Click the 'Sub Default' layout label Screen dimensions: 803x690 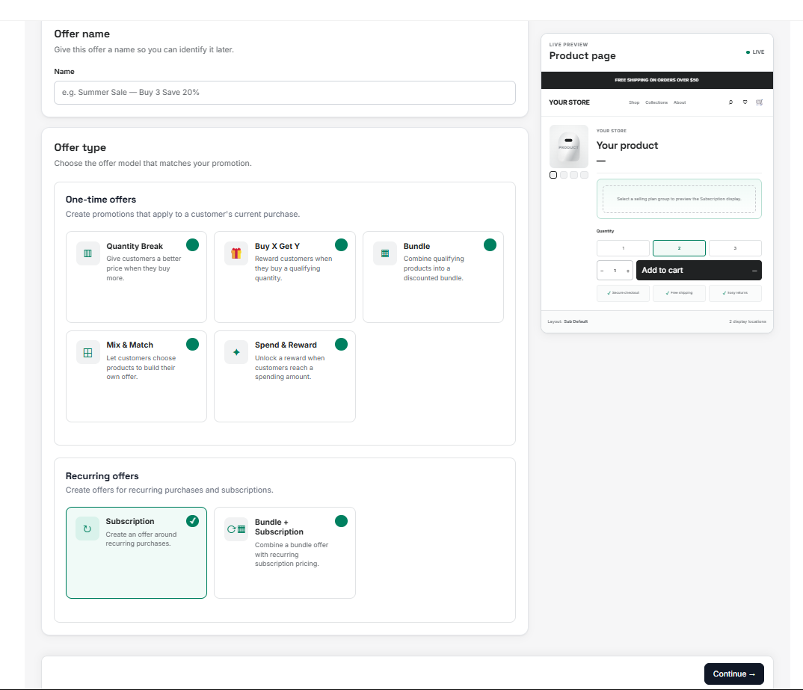(576, 322)
